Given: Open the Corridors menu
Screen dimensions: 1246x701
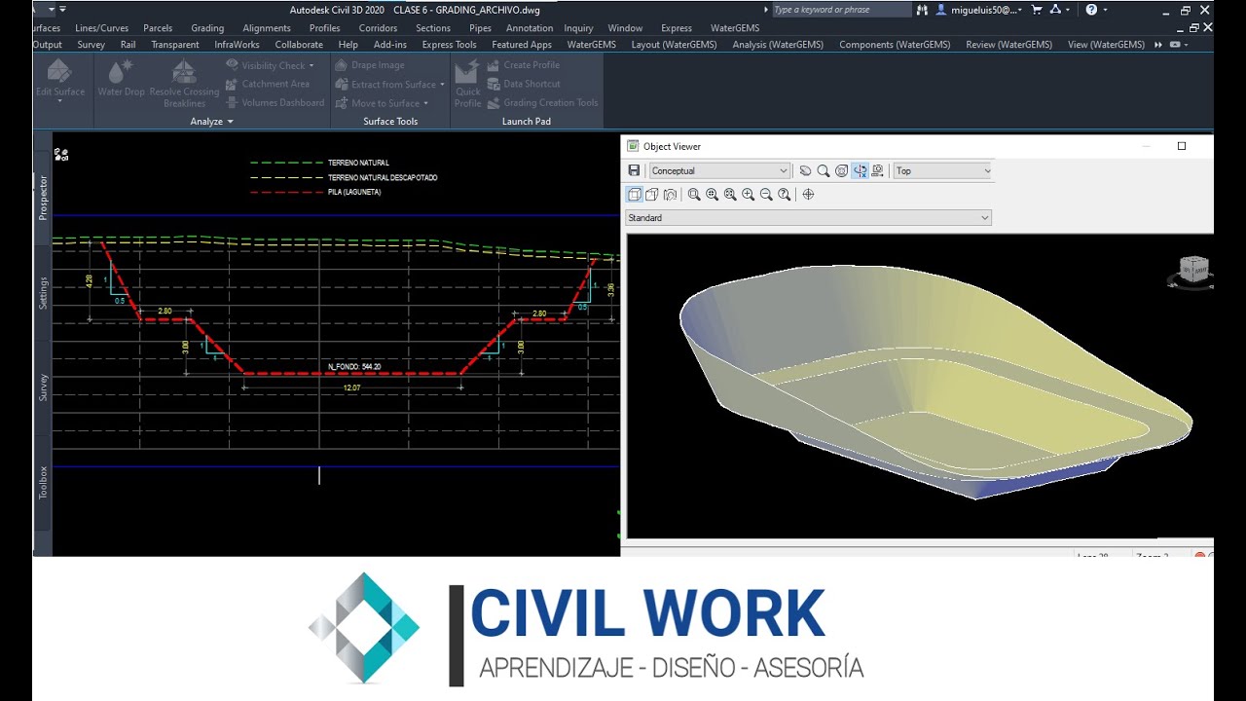Looking at the screenshot, I should (378, 28).
